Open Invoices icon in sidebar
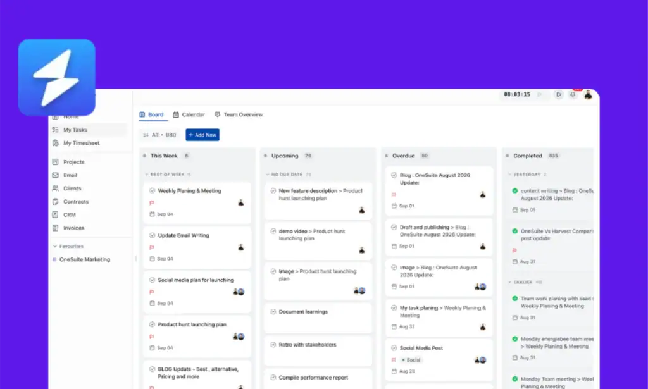Image resolution: width=648 pixels, height=389 pixels. 56,228
